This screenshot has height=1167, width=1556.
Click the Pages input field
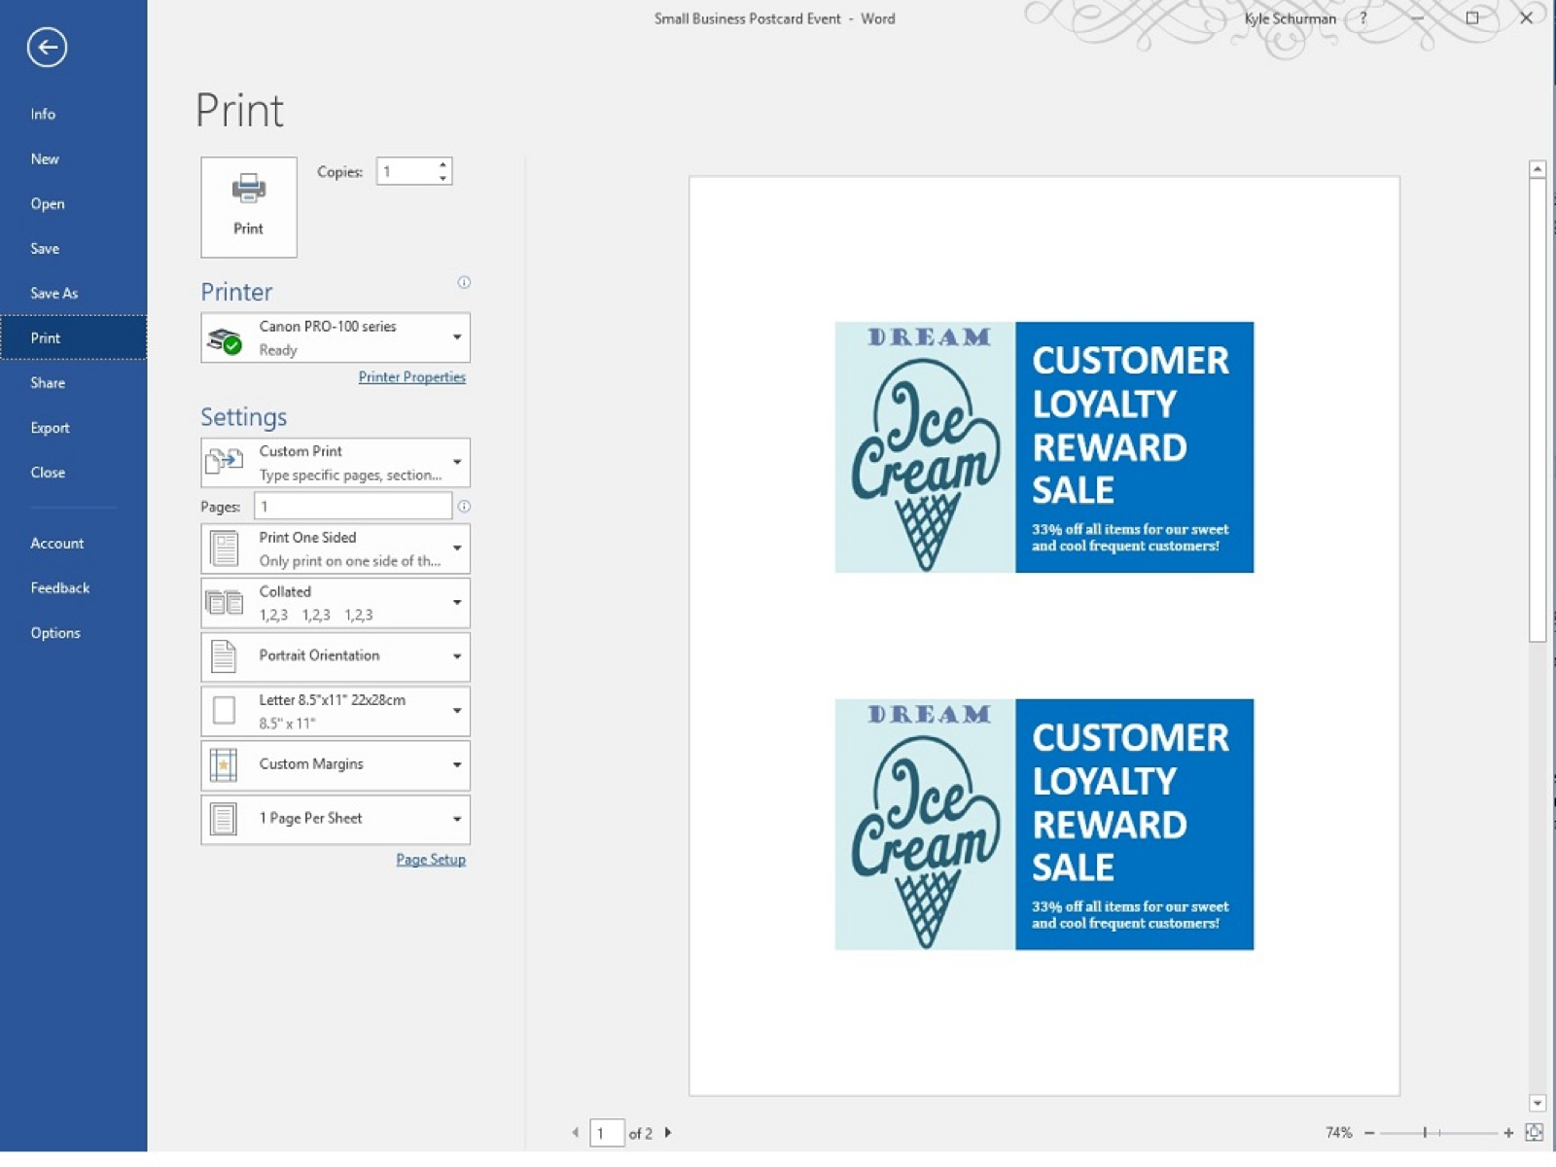tap(352, 507)
